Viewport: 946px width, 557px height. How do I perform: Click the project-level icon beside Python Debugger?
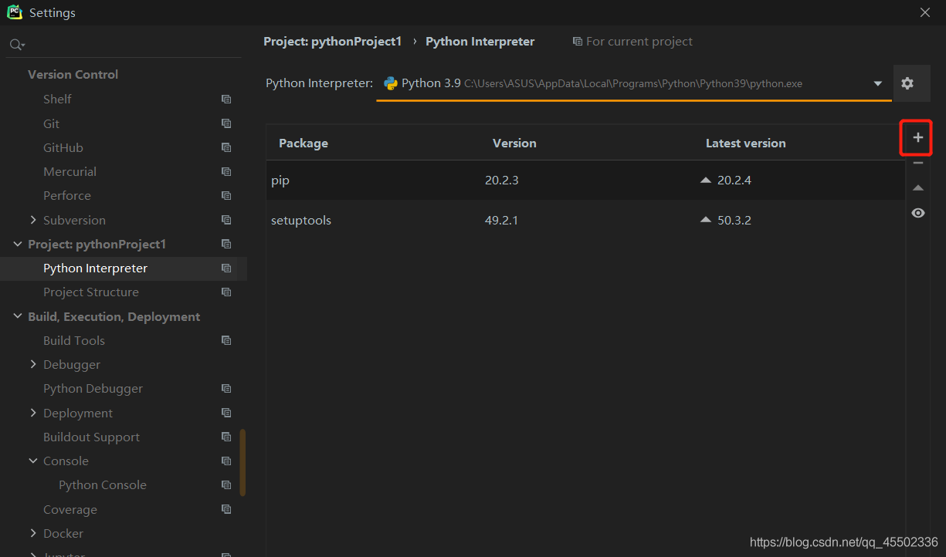pyautogui.click(x=226, y=389)
